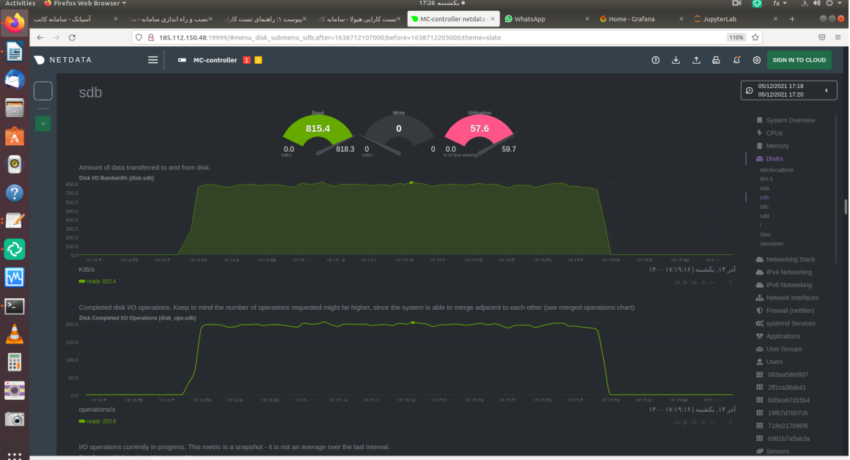Open the alarms bell icon
The width and height of the screenshot is (850, 460).
pyautogui.click(x=737, y=60)
